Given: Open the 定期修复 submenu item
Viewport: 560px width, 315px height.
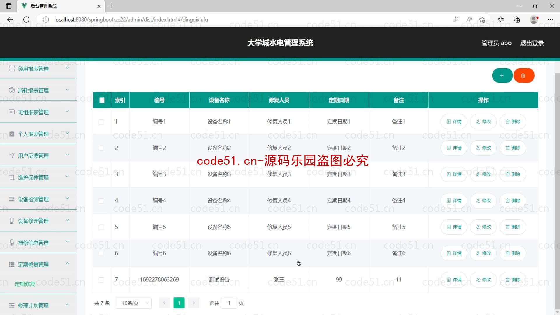Looking at the screenshot, I should 25,284.
